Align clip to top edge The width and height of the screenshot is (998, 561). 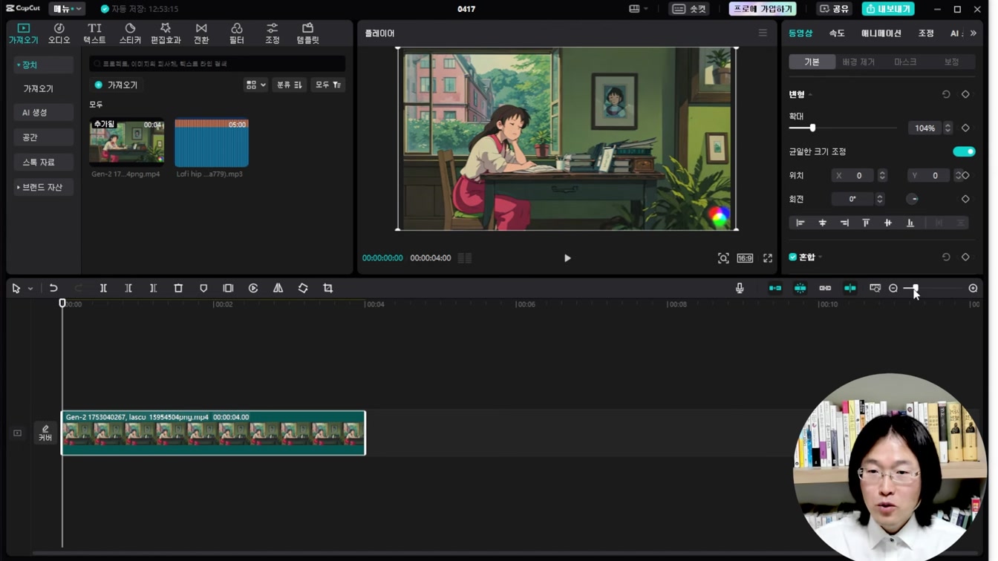click(x=866, y=223)
